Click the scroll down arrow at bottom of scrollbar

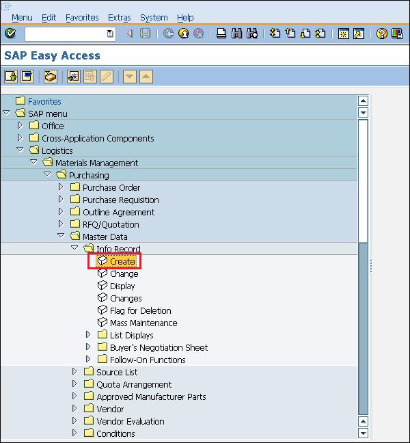(363, 433)
